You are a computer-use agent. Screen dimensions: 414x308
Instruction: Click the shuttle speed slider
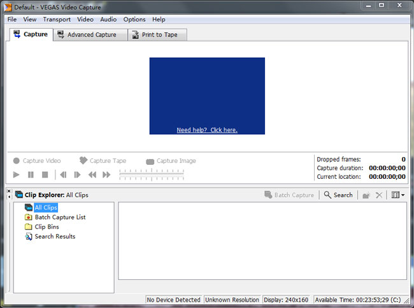(x=152, y=174)
